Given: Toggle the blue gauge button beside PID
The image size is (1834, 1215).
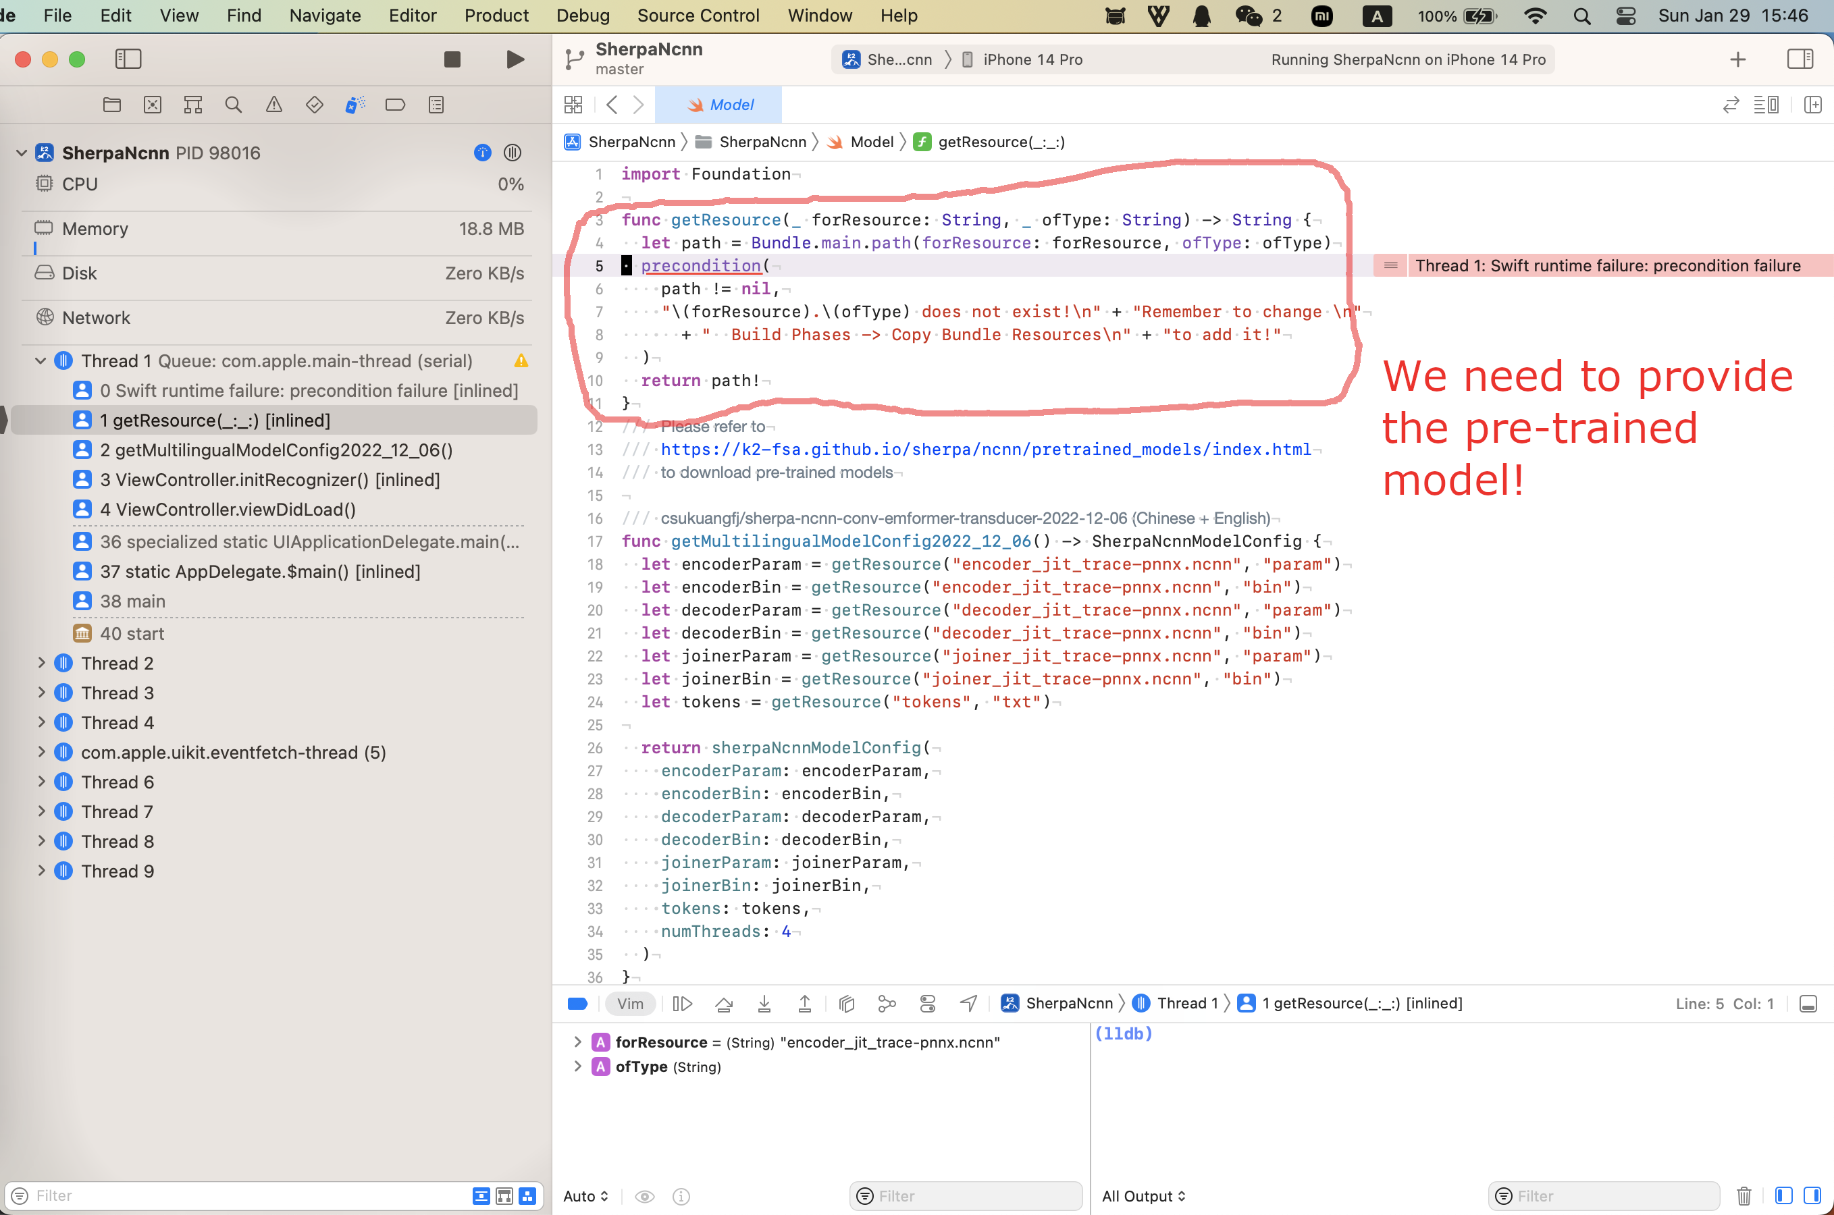Looking at the screenshot, I should pos(482,153).
